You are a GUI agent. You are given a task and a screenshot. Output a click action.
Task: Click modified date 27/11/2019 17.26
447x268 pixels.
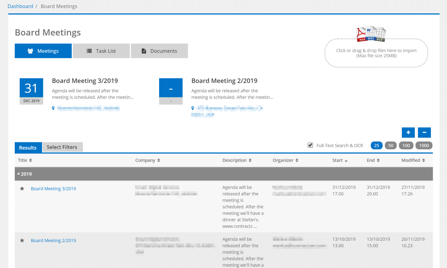click(413, 191)
